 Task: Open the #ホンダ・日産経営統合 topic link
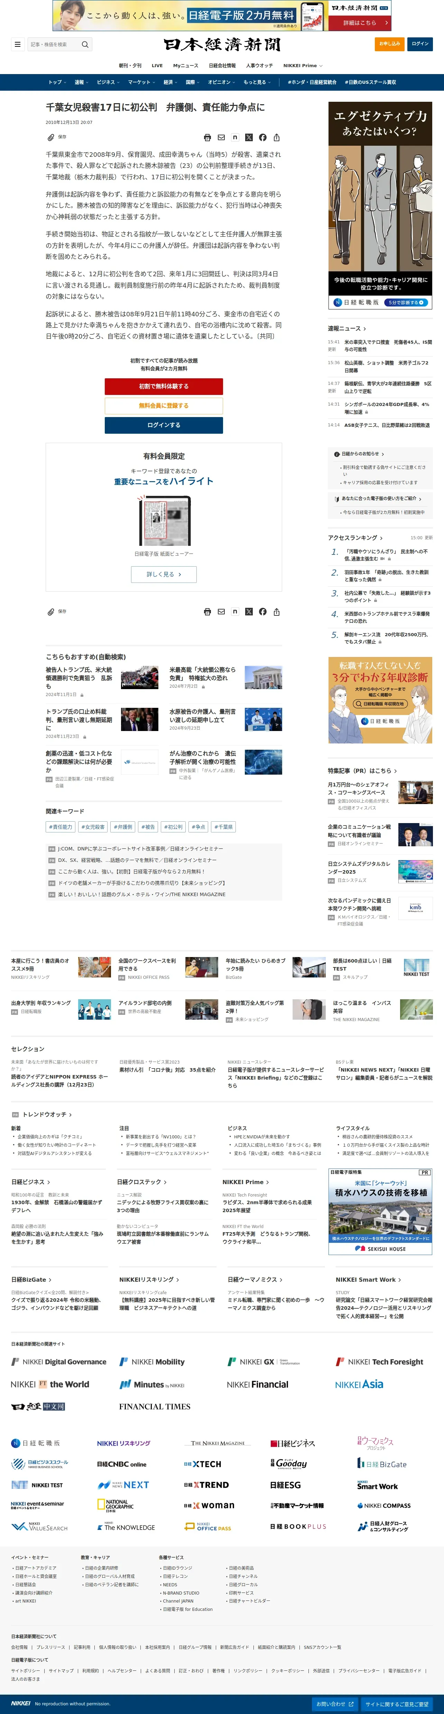click(x=312, y=82)
